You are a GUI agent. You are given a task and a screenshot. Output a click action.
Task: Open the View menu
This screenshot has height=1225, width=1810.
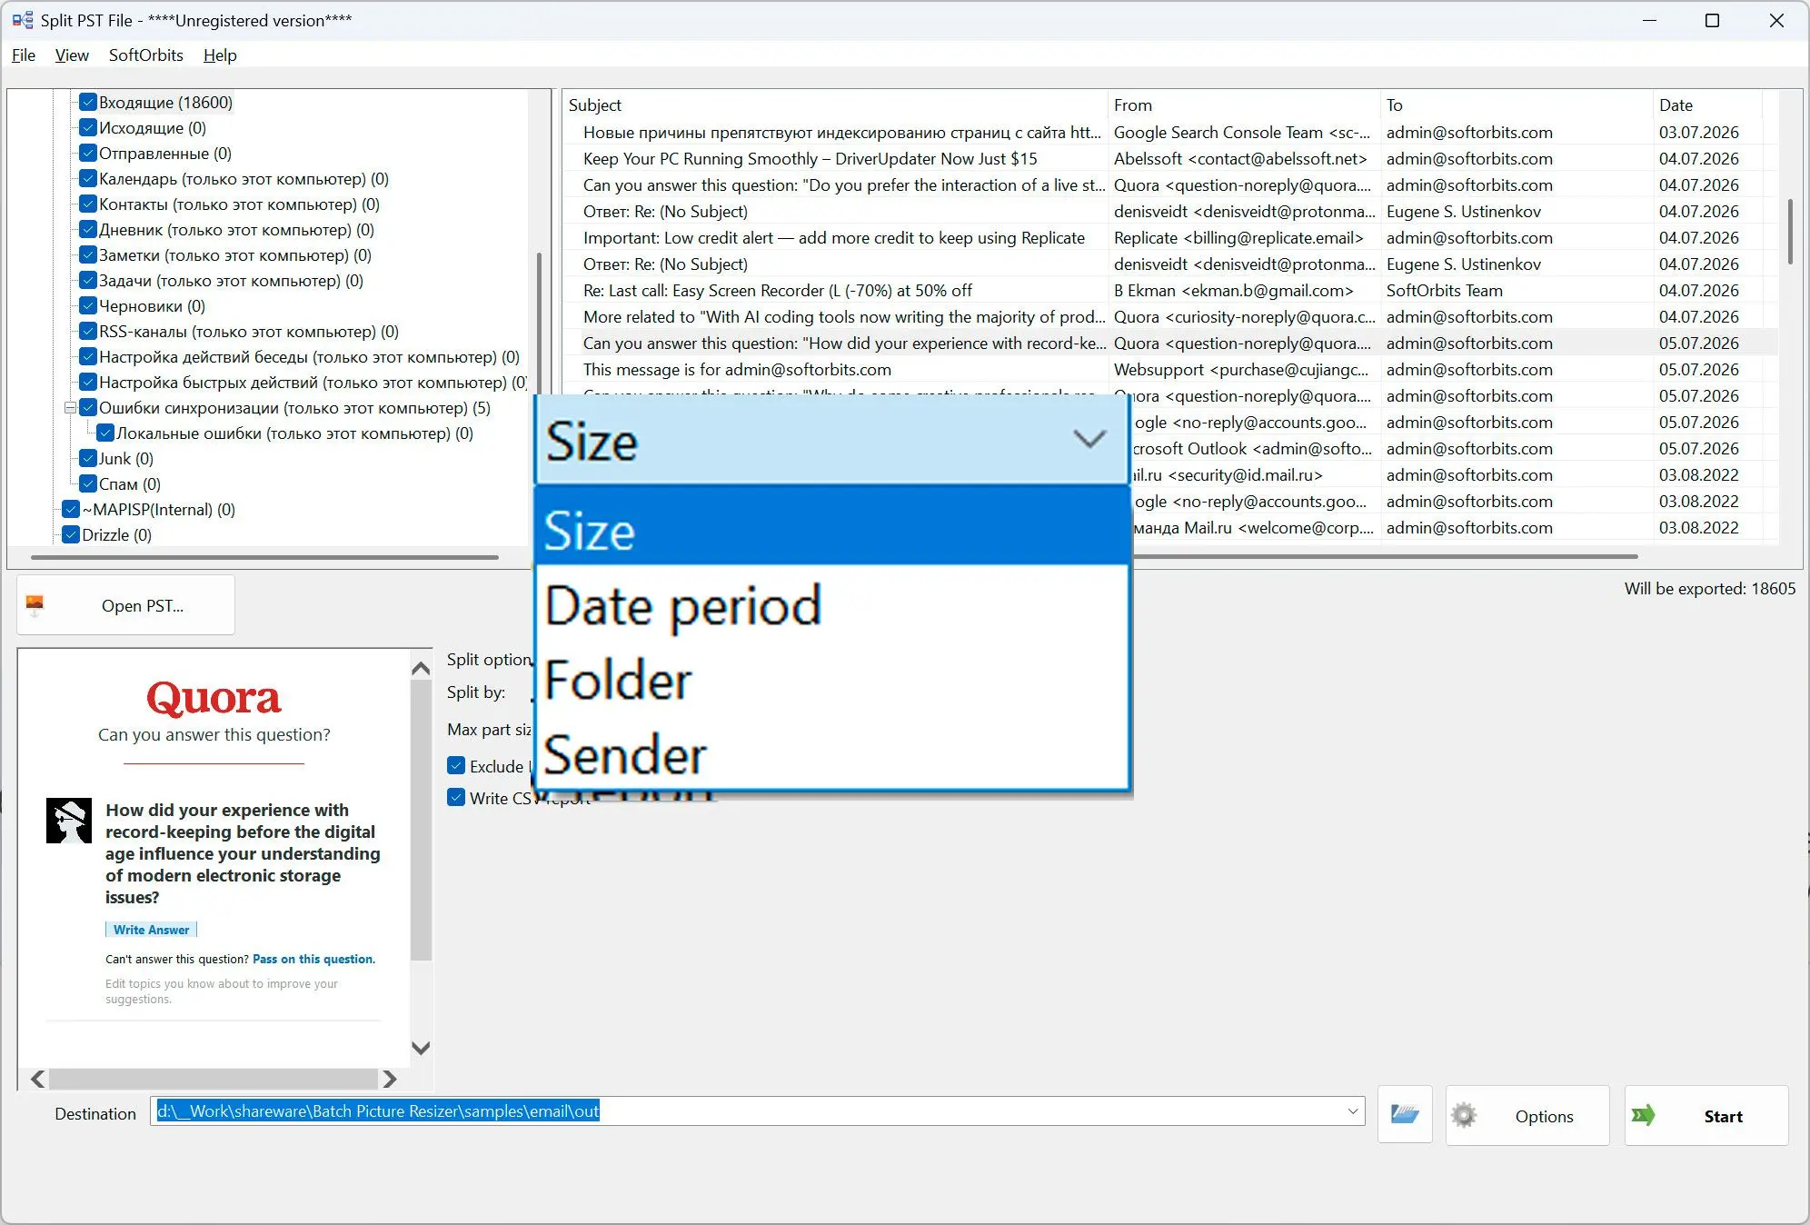[72, 55]
